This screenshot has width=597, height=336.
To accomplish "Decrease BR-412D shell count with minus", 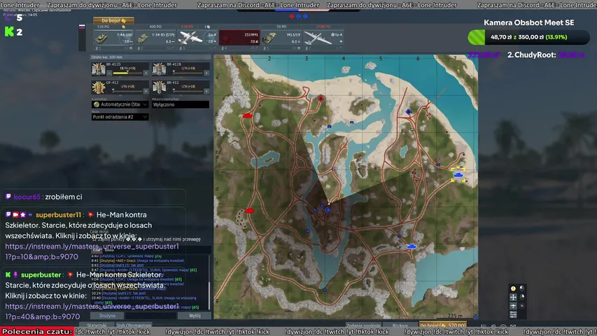I will coord(109,73).
